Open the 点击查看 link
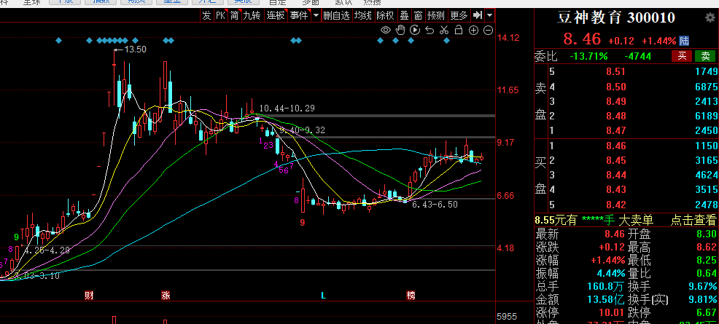This screenshot has width=719, height=324. tap(693, 220)
